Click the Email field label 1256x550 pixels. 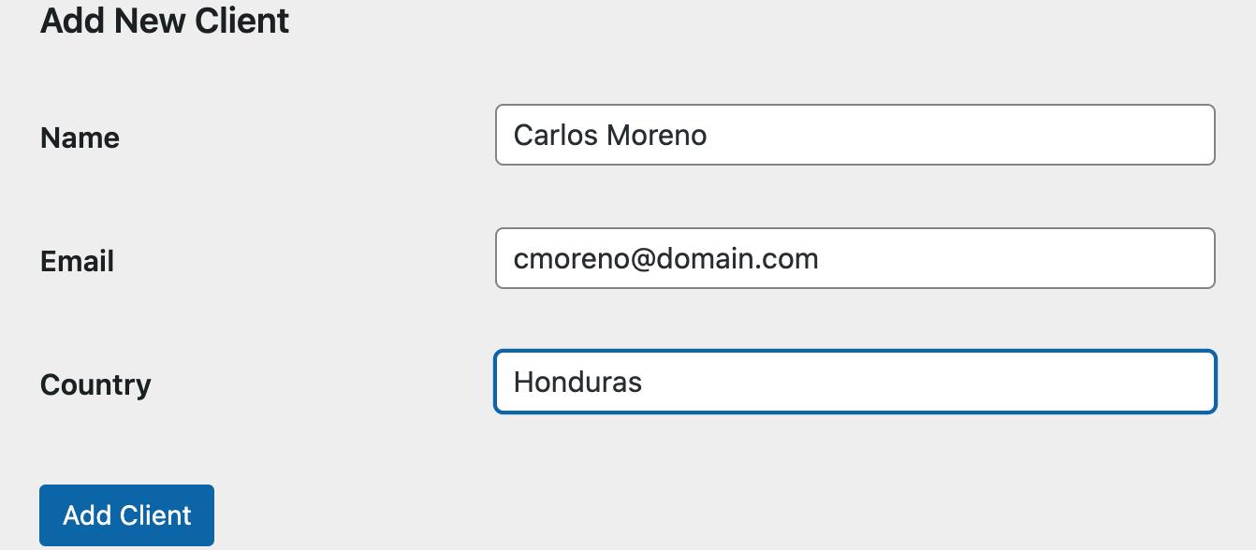click(x=77, y=261)
